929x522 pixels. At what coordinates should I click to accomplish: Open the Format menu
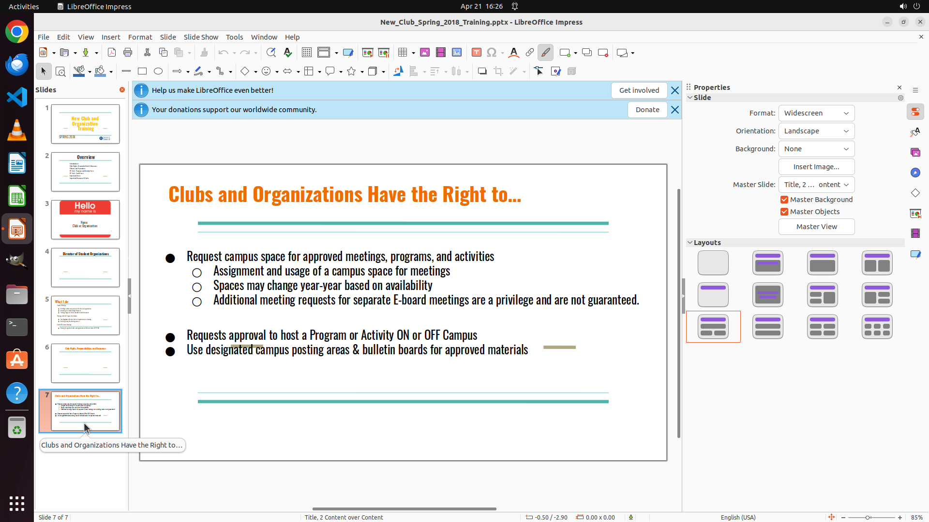click(x=140, y=37)
